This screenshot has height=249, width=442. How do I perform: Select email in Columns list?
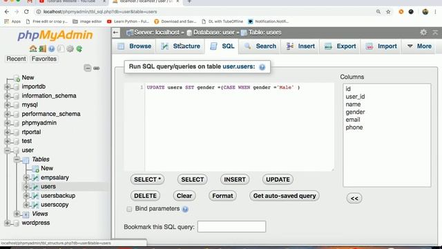click(x=353, y=120)
